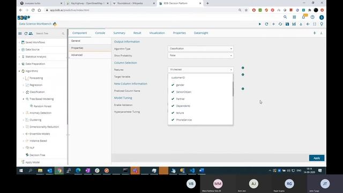The height and width of the screenshot is (193, 343).
Task: Select the General section in the side list
Action: (x=90, y=41)
